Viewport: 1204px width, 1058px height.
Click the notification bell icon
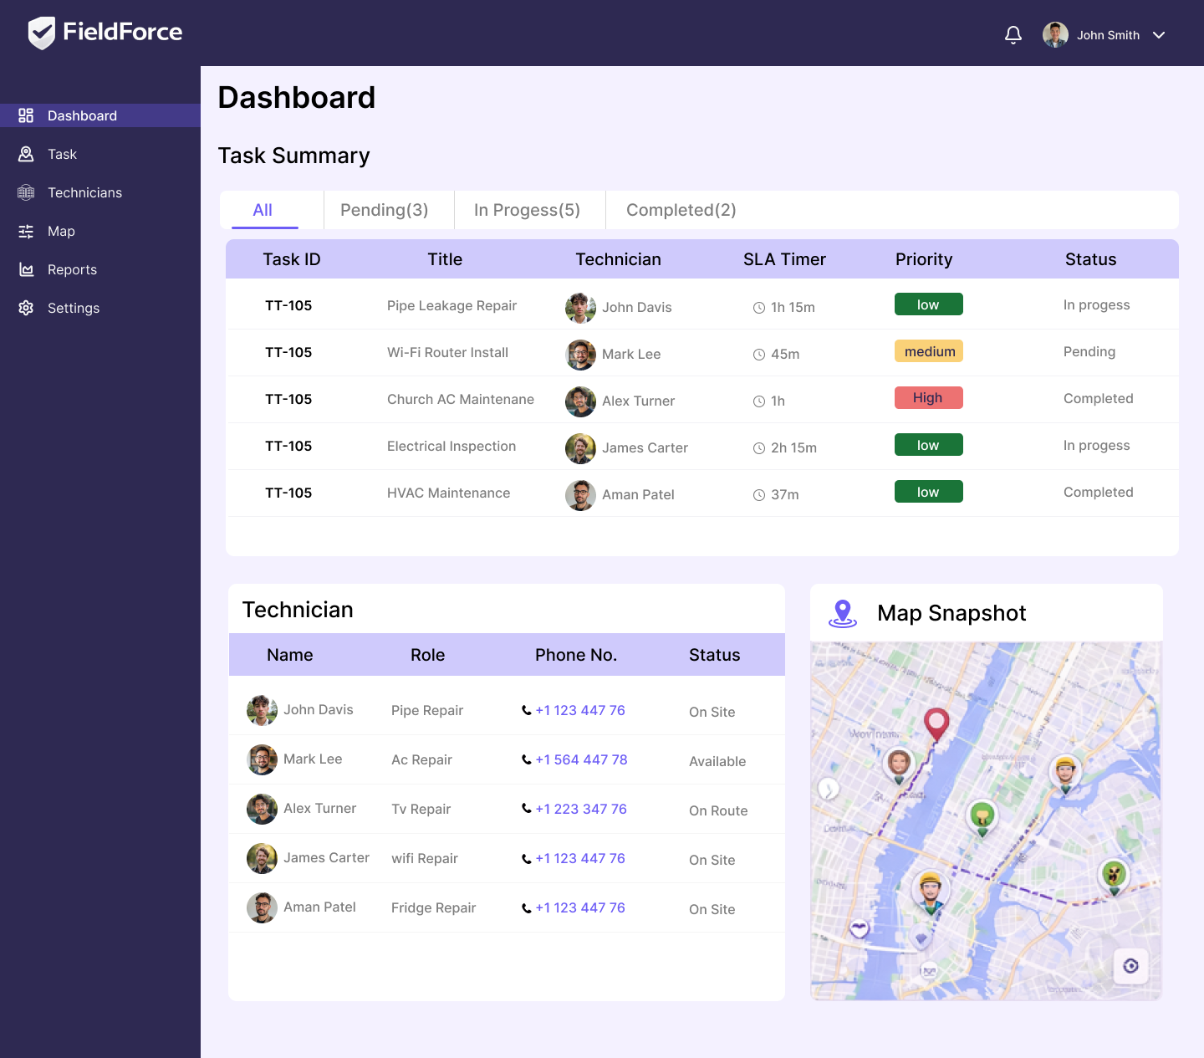(1013, 35)
